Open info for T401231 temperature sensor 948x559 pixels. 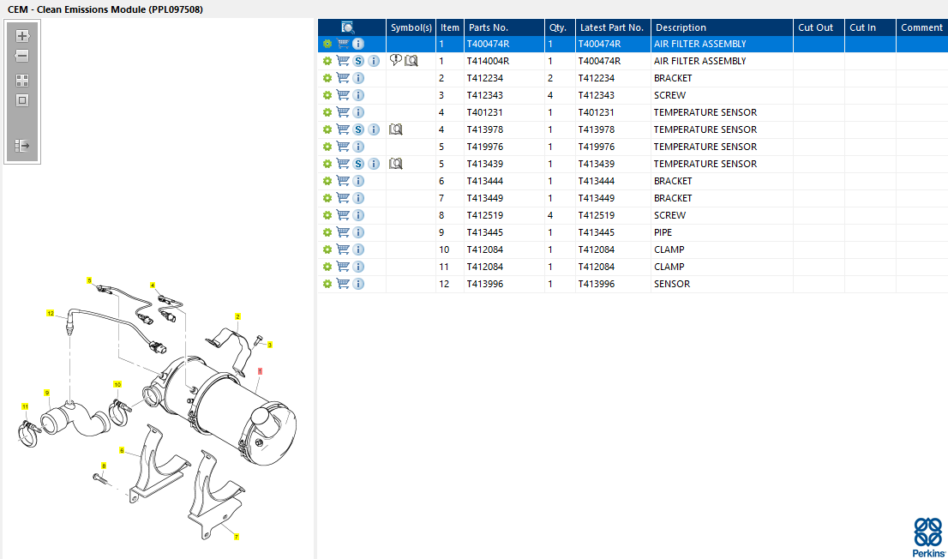tap(358, 112)
